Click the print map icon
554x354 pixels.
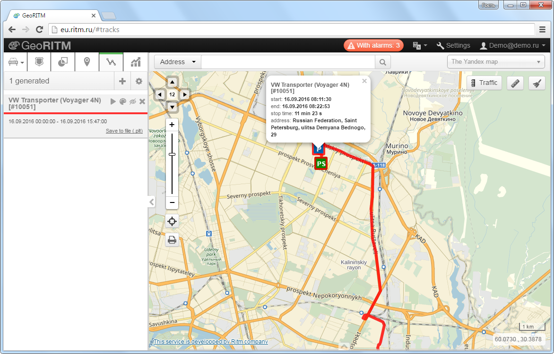coord(172,240)
